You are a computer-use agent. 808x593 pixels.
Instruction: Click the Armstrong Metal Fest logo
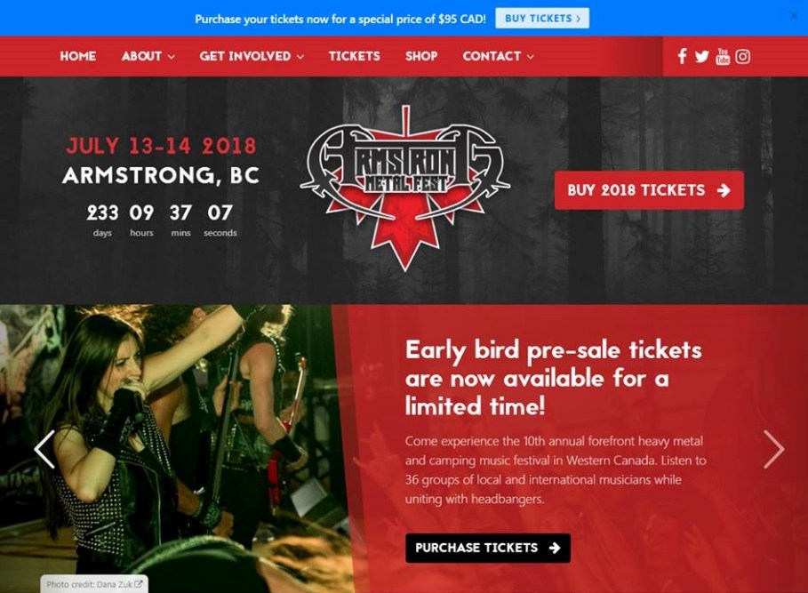pos(405,188)
